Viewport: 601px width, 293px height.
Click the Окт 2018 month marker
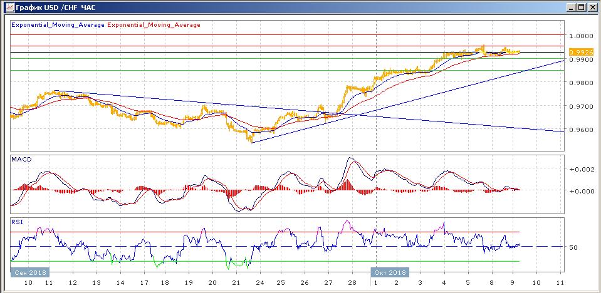pyautogui.click(x=389, y=272)
